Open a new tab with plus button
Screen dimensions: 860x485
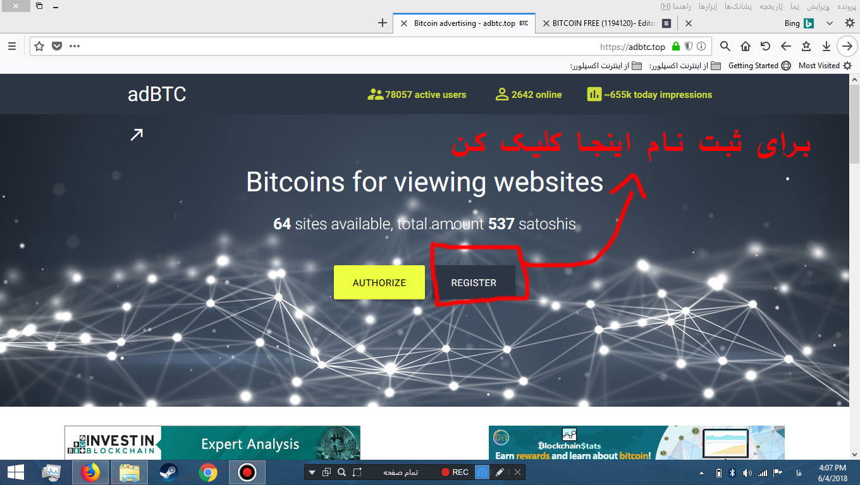(x=382, y=23)
